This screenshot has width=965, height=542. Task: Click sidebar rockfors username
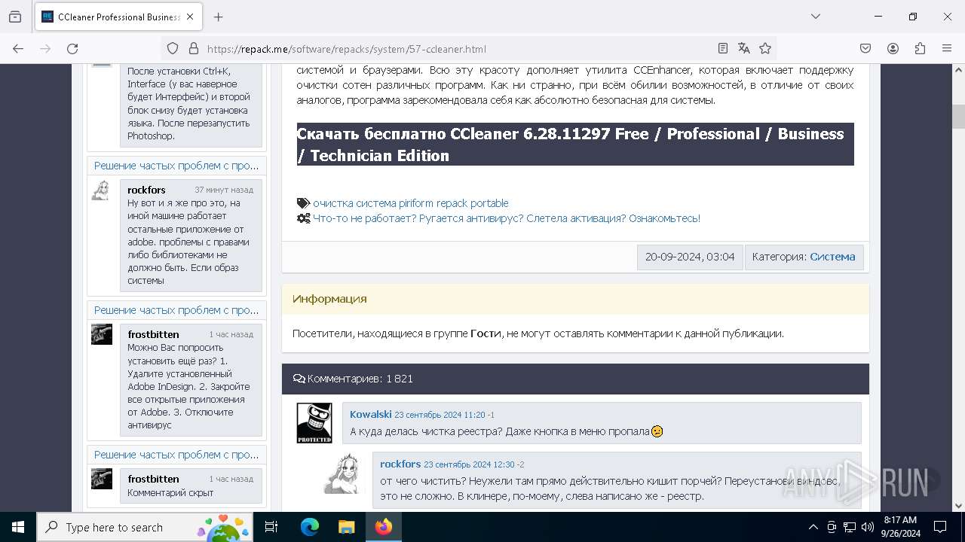[146, 190]
